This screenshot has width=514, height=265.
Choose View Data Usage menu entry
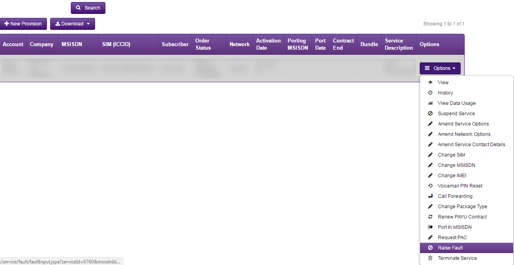click(466, 103)
